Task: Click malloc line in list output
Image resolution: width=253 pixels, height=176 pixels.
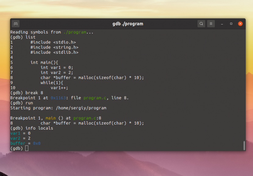Action: click(92, 78)
